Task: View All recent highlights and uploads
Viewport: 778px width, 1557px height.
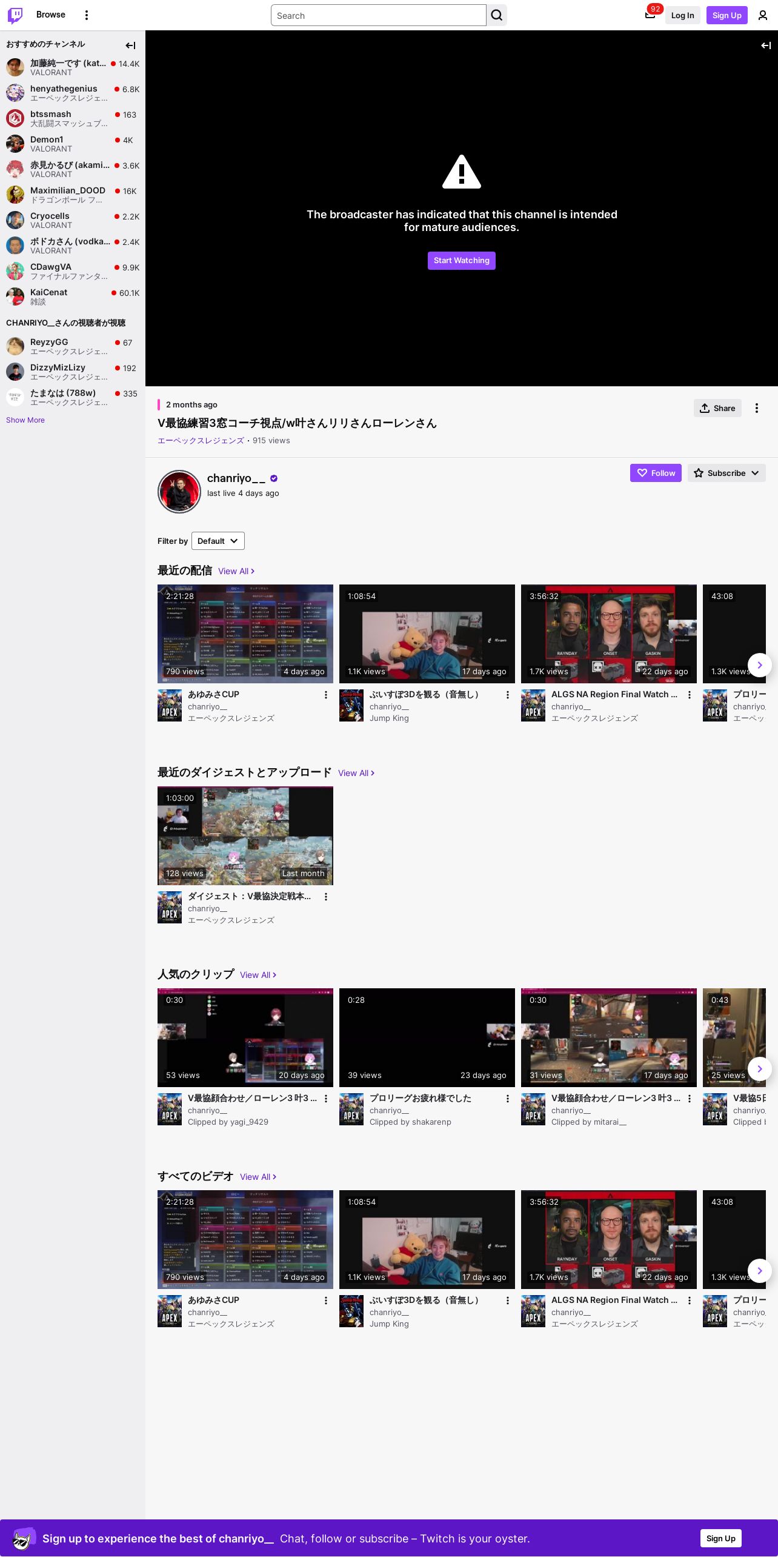Action: pyautogui.click(x=356, y=773)
